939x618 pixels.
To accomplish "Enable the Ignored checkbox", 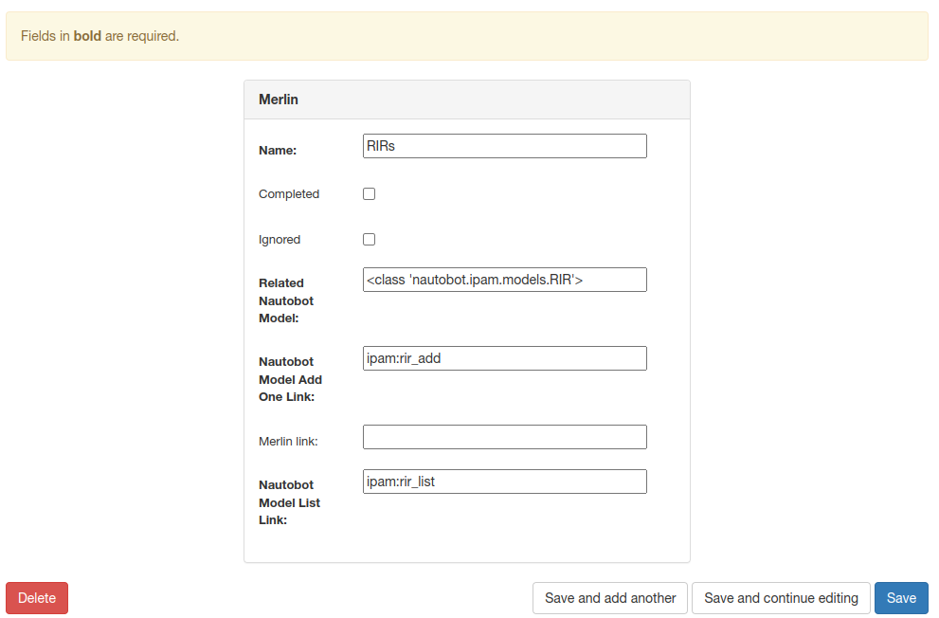I will point(370,240).
